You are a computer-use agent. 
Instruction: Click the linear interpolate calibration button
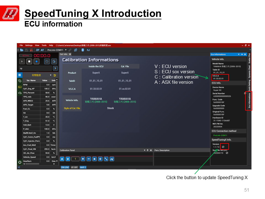coord(106,159)
